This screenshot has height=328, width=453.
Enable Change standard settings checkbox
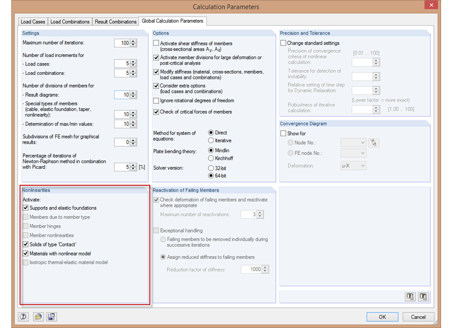283,43
